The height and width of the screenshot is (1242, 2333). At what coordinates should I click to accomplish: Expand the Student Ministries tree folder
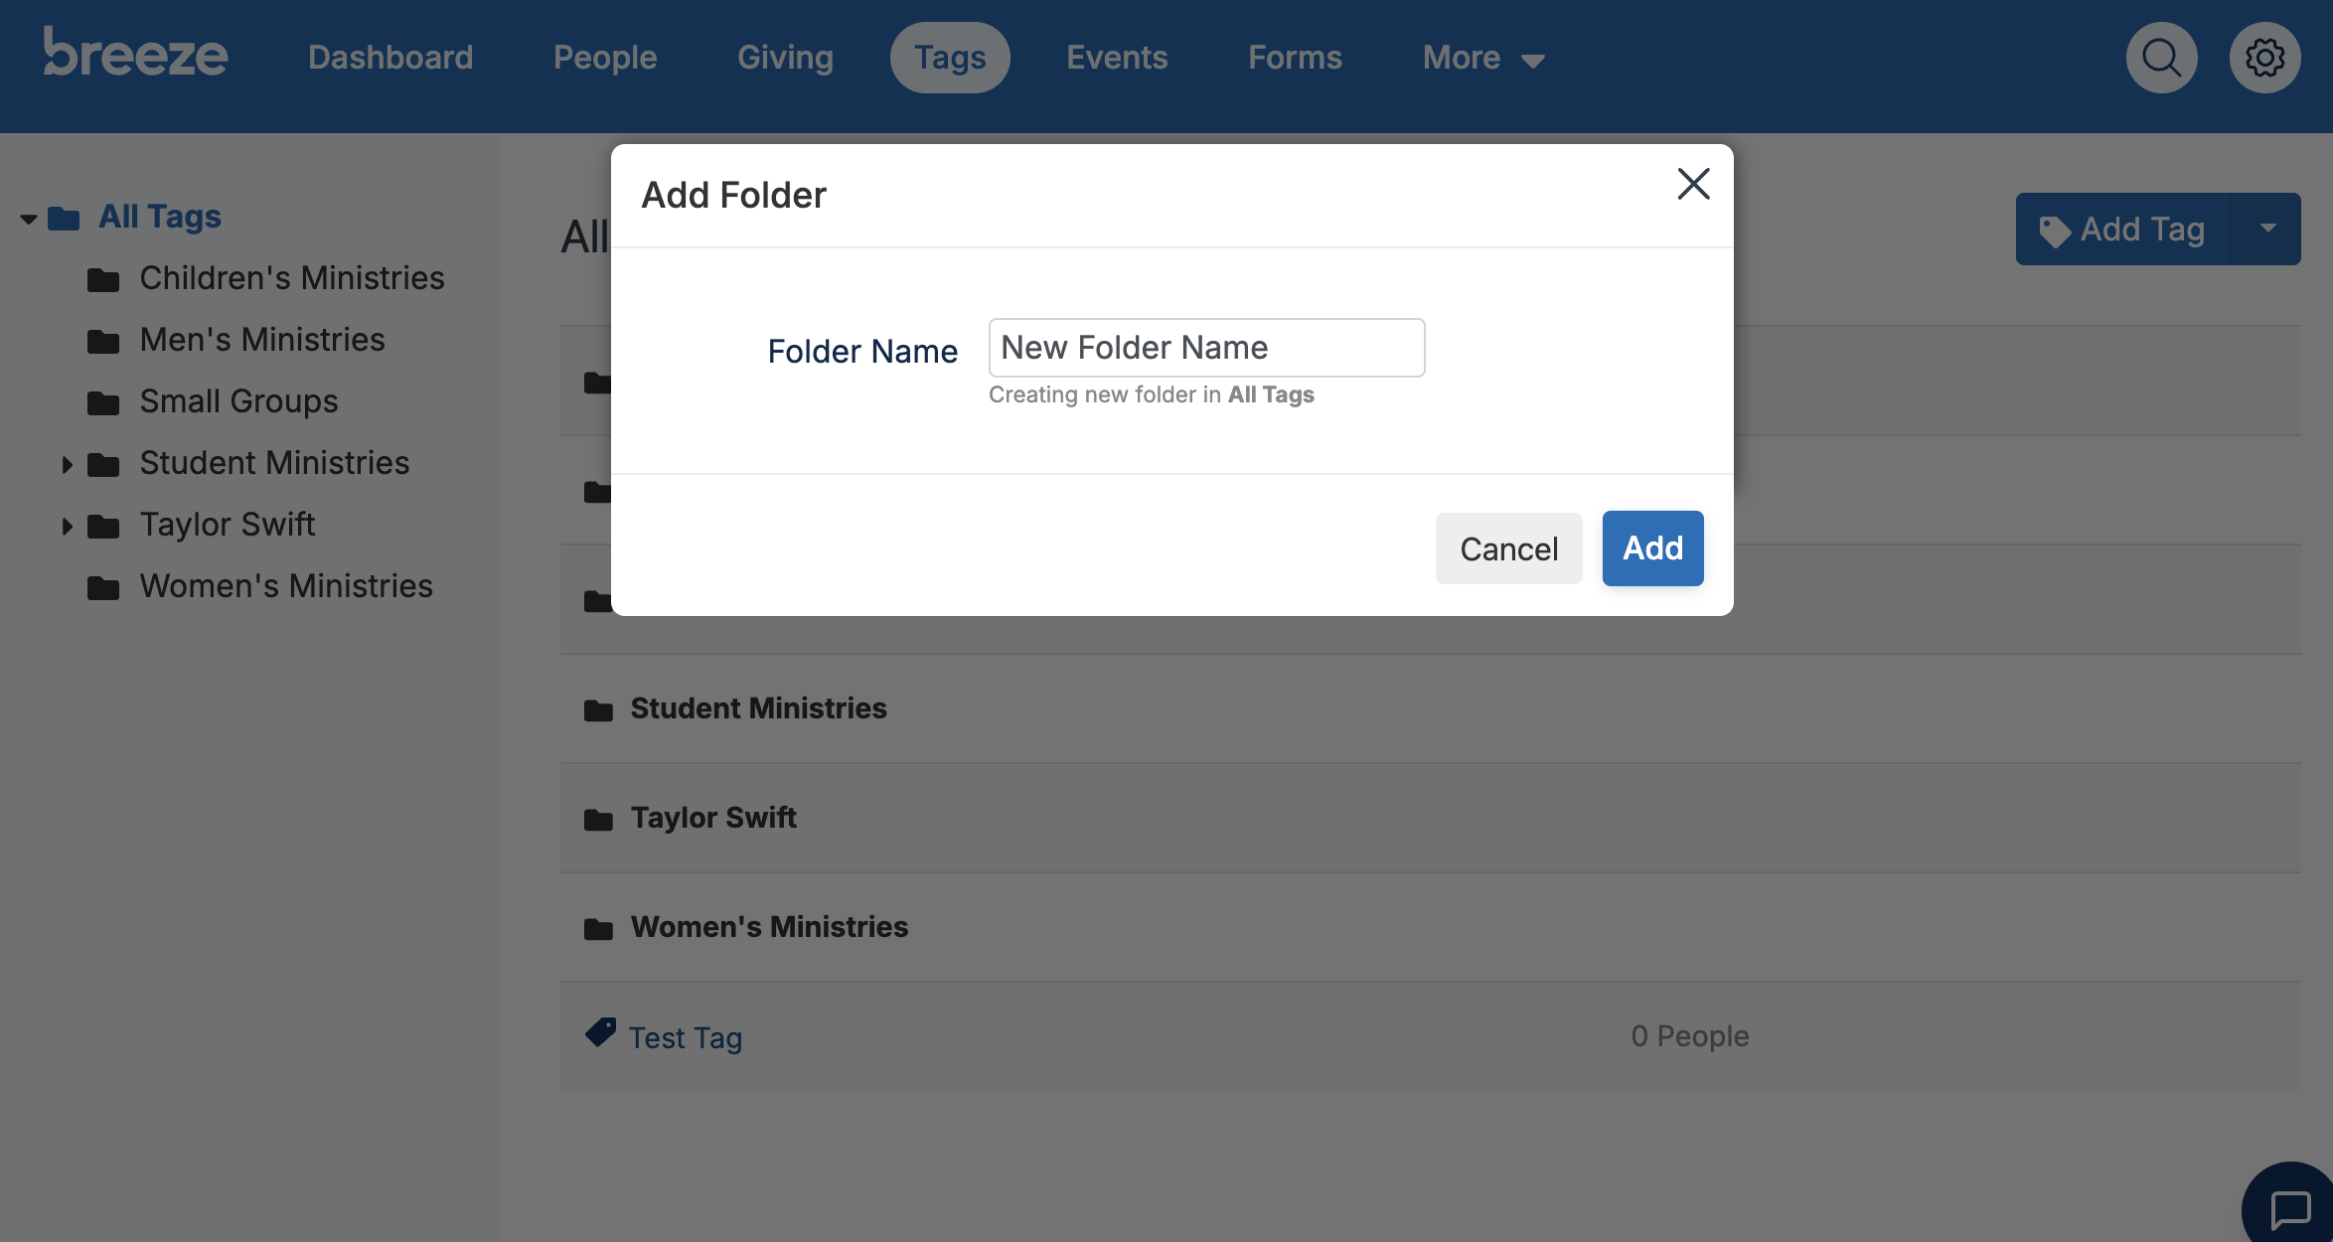tap(67, 464)
